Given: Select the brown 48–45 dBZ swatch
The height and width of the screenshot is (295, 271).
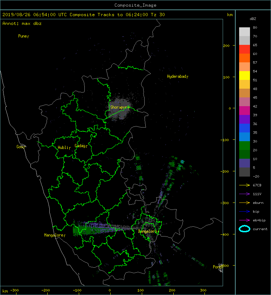Looking at the screenshot, I should (x=244, y=93).
